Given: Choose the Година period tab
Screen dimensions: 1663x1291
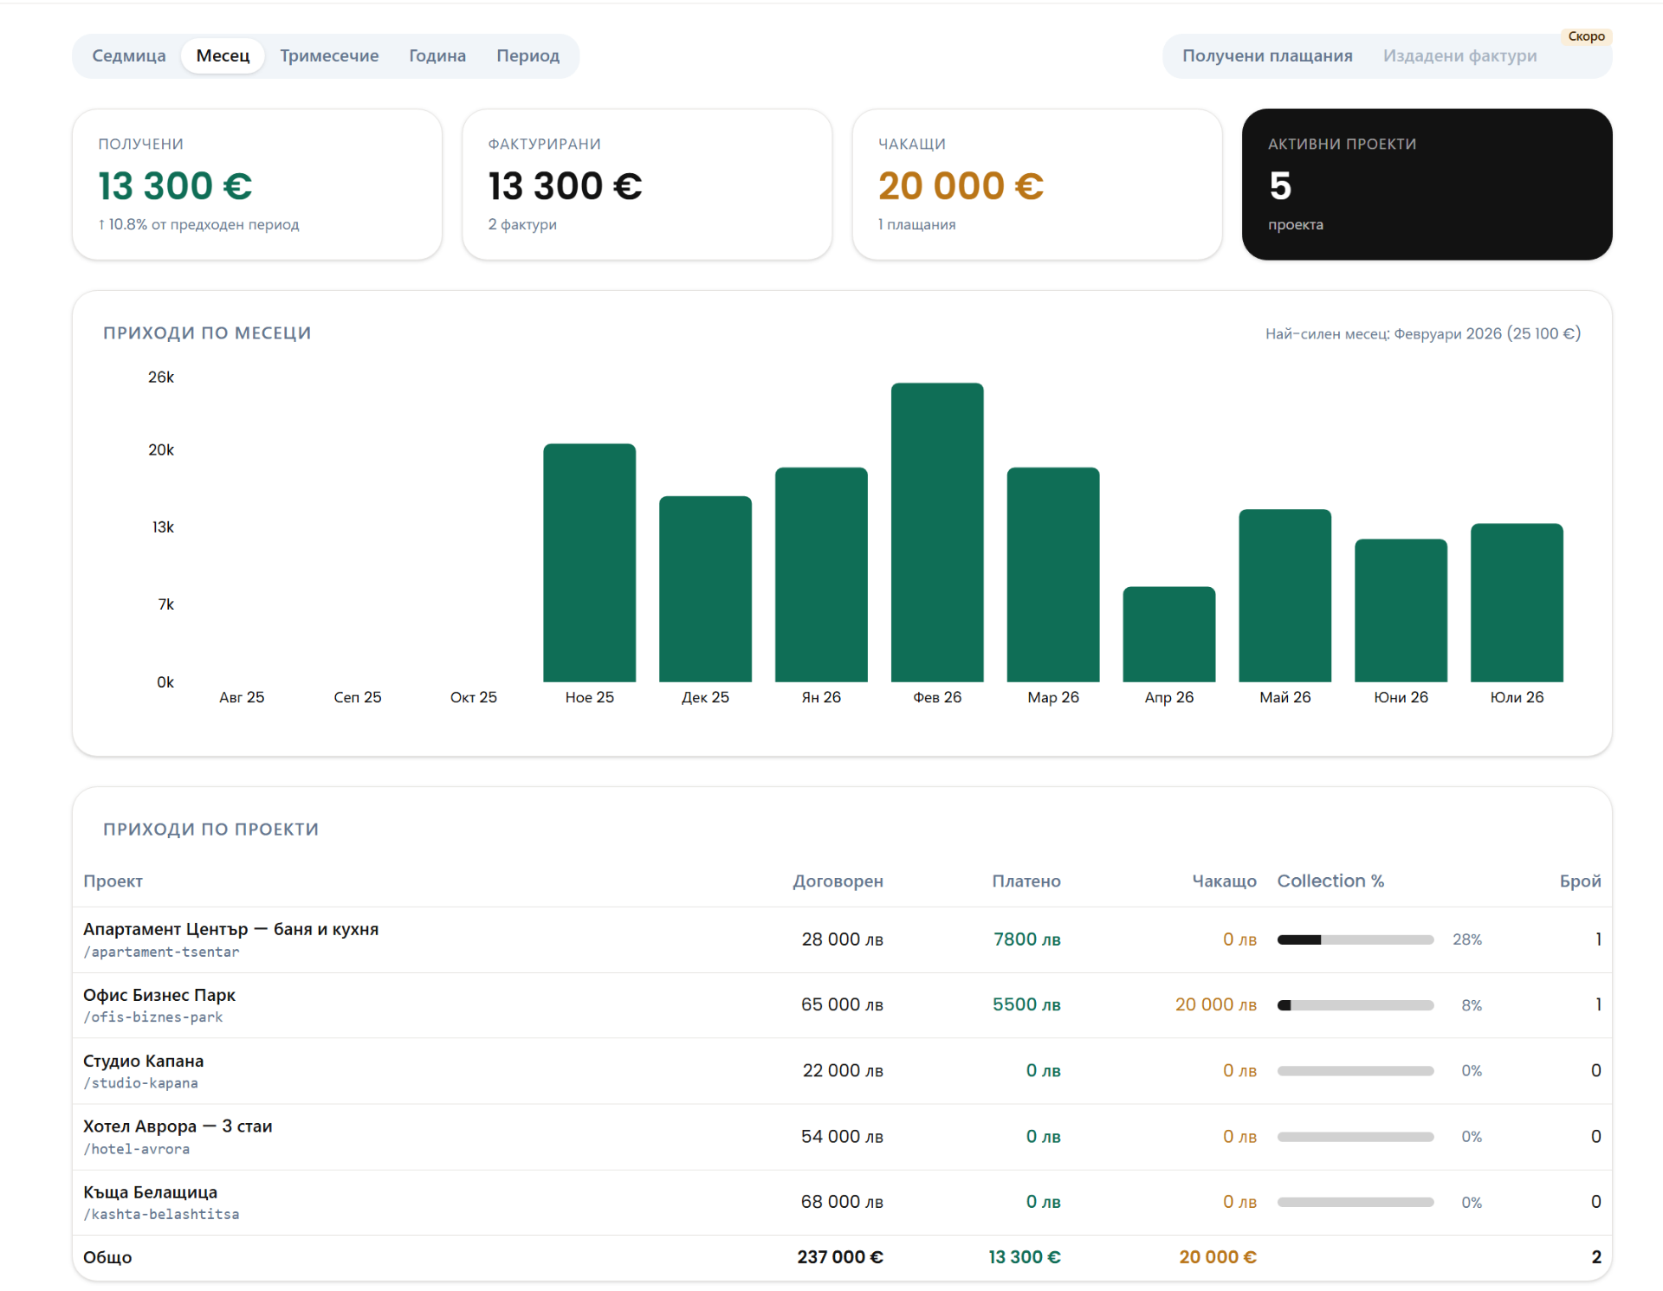Looking at the screenshot, I should point(437,56).
